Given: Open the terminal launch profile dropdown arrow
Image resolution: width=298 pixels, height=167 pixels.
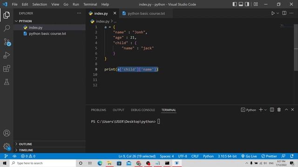Looking at the screenshot, I should [265, 110].
